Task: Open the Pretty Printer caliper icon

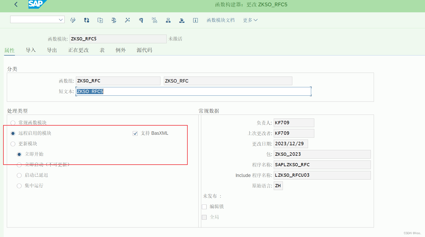Action: (141, 20)
